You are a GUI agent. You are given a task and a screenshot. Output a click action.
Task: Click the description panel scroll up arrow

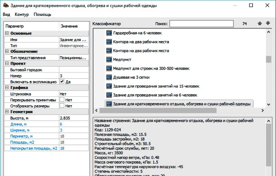268,121
